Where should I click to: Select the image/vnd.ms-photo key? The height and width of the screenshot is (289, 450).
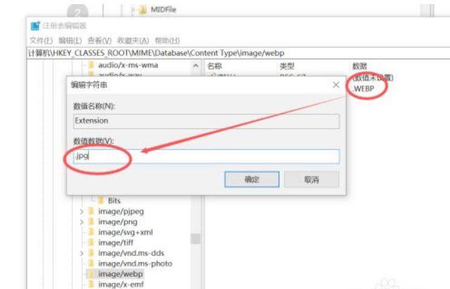pos(135,264)
